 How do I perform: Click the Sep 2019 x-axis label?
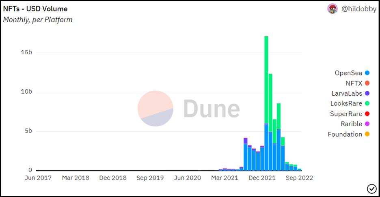click(150, 178)
